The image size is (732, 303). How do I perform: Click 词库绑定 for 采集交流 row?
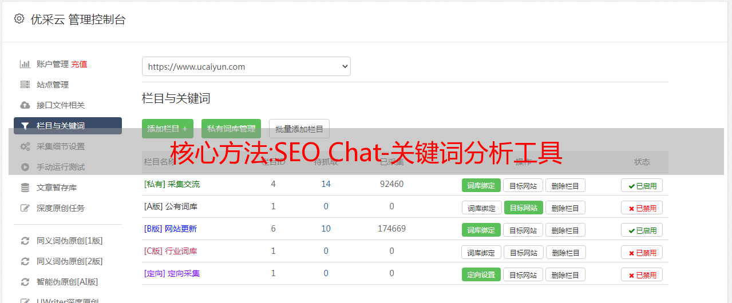481,185
